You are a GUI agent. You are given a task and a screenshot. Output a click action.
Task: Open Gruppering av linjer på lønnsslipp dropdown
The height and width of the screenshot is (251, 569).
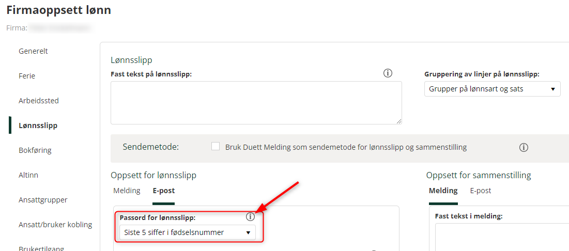(x=492, y=89)
